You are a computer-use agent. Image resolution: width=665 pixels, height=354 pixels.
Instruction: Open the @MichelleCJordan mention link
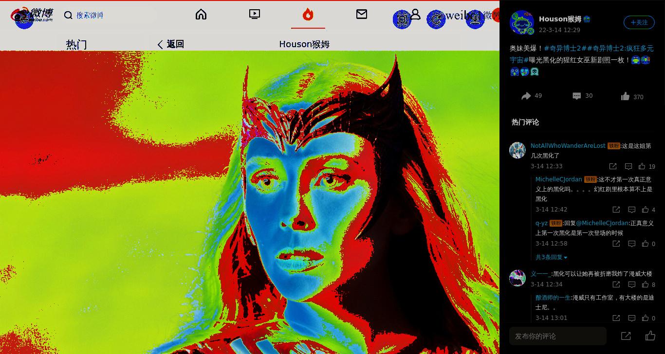pos(603,223)
